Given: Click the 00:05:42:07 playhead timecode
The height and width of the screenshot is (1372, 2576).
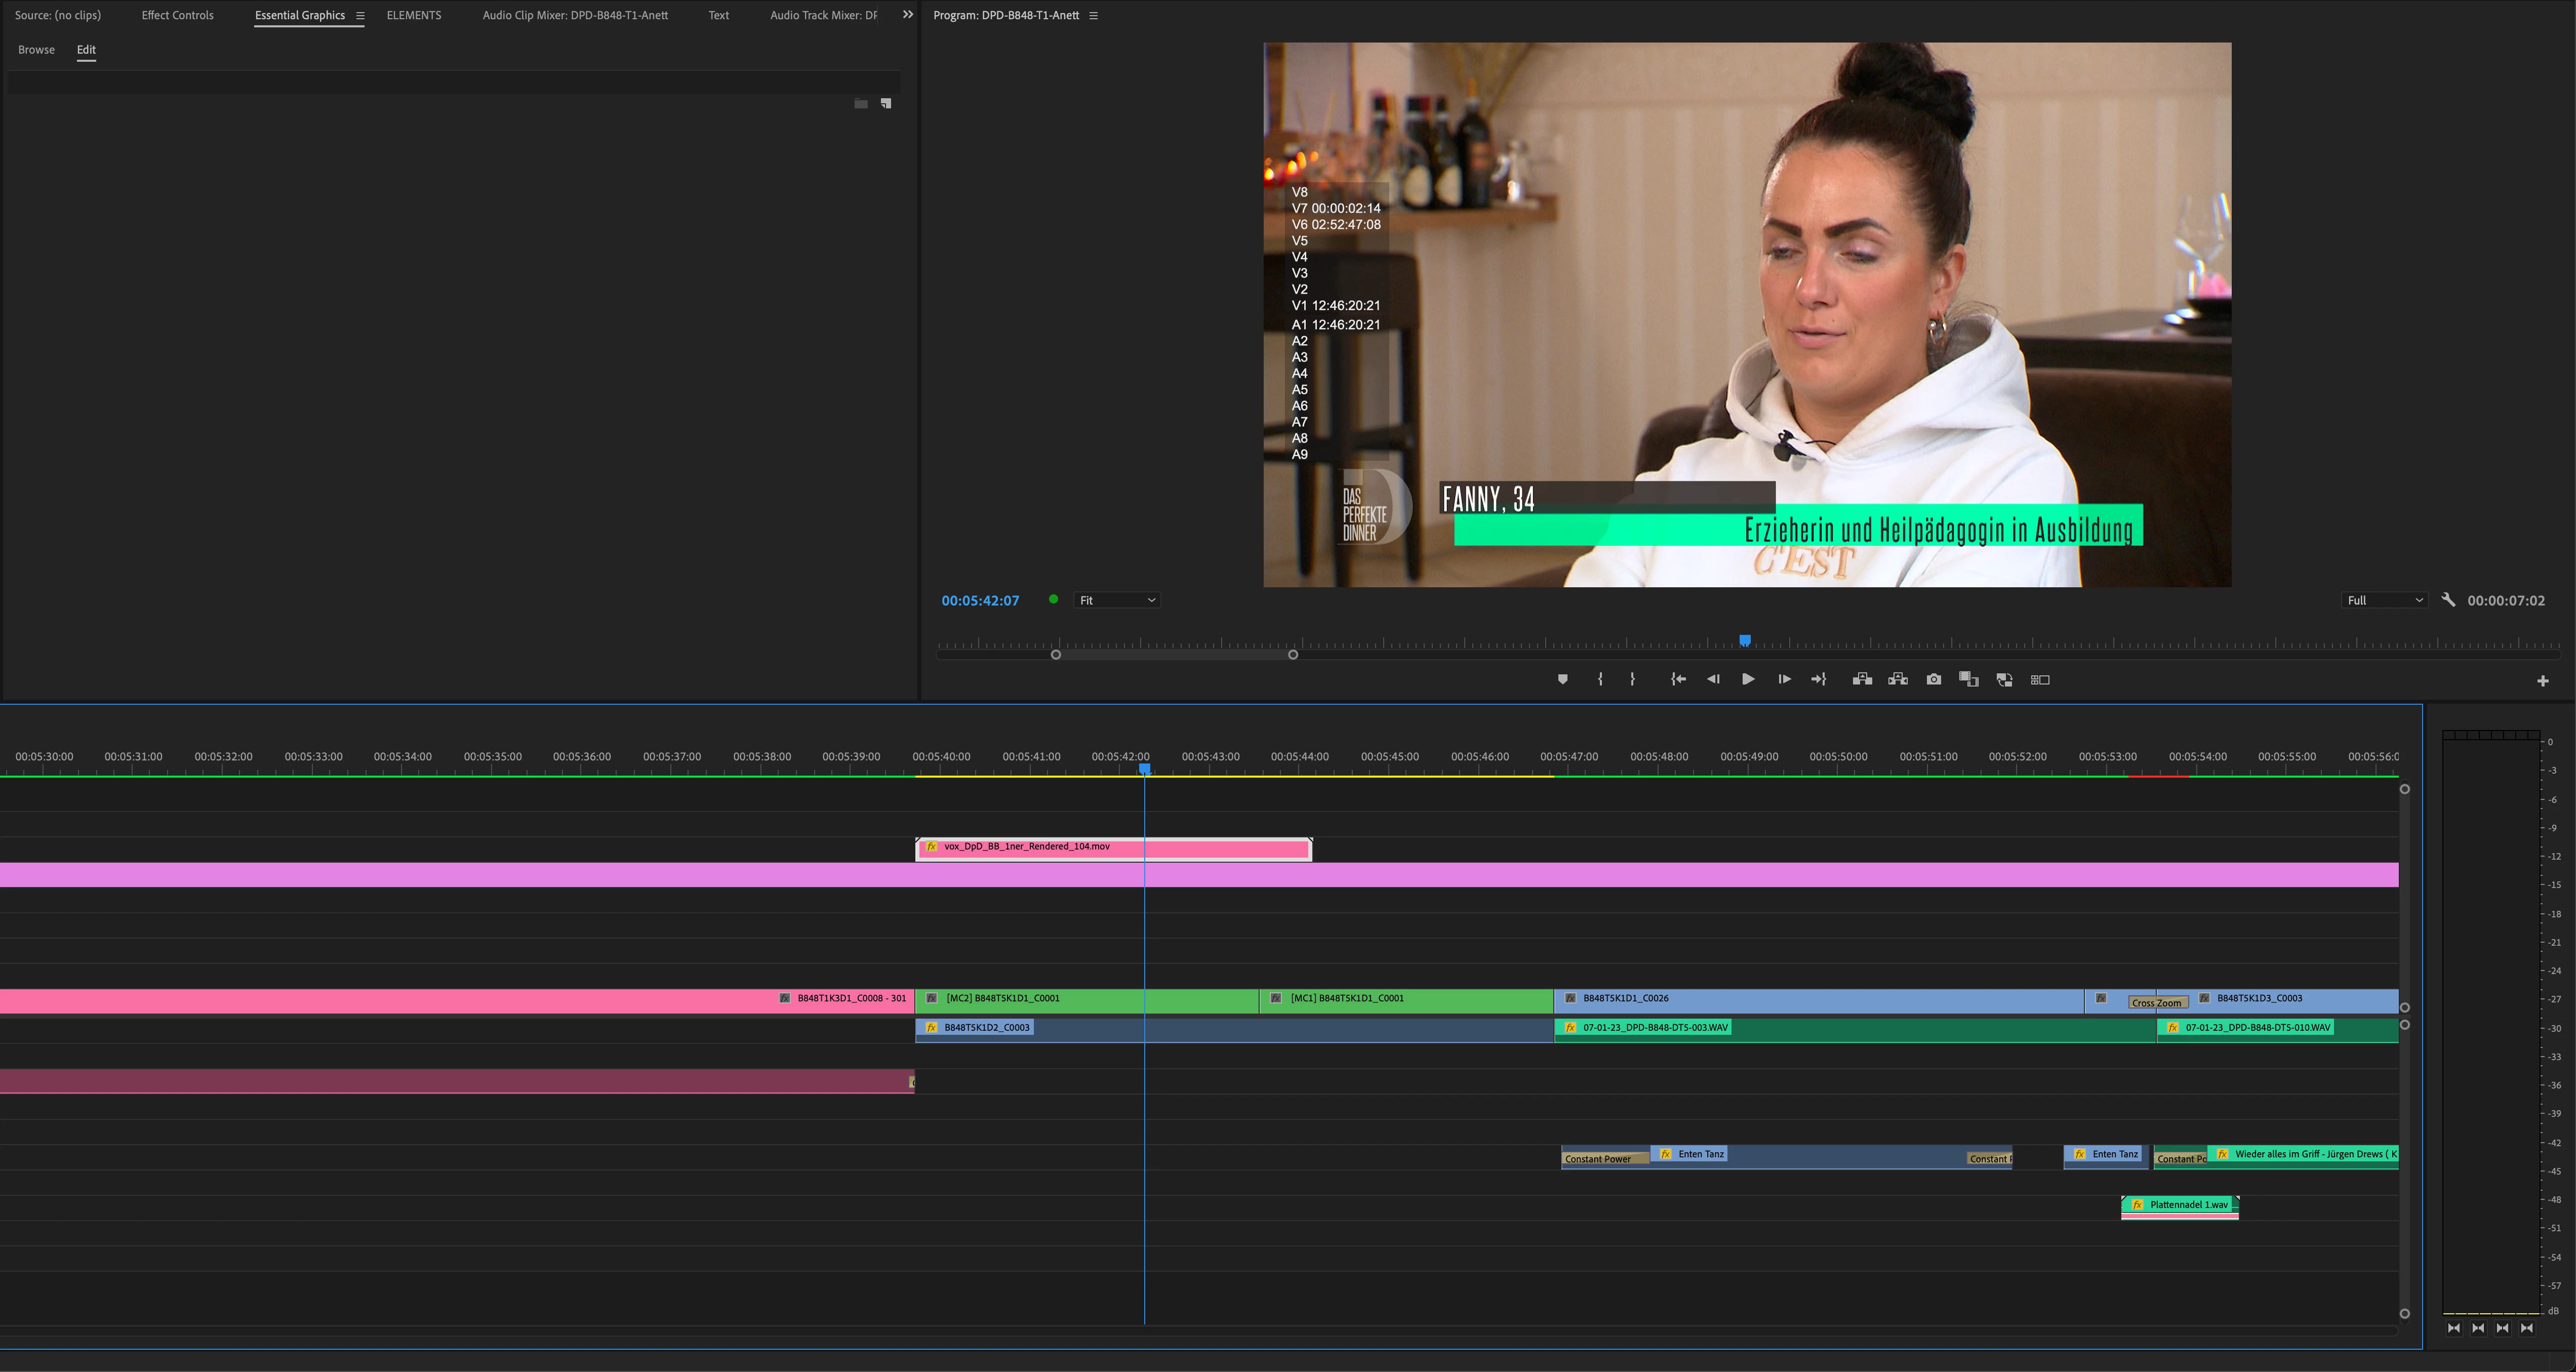Looking at the screenshot, I should (979, 600).
